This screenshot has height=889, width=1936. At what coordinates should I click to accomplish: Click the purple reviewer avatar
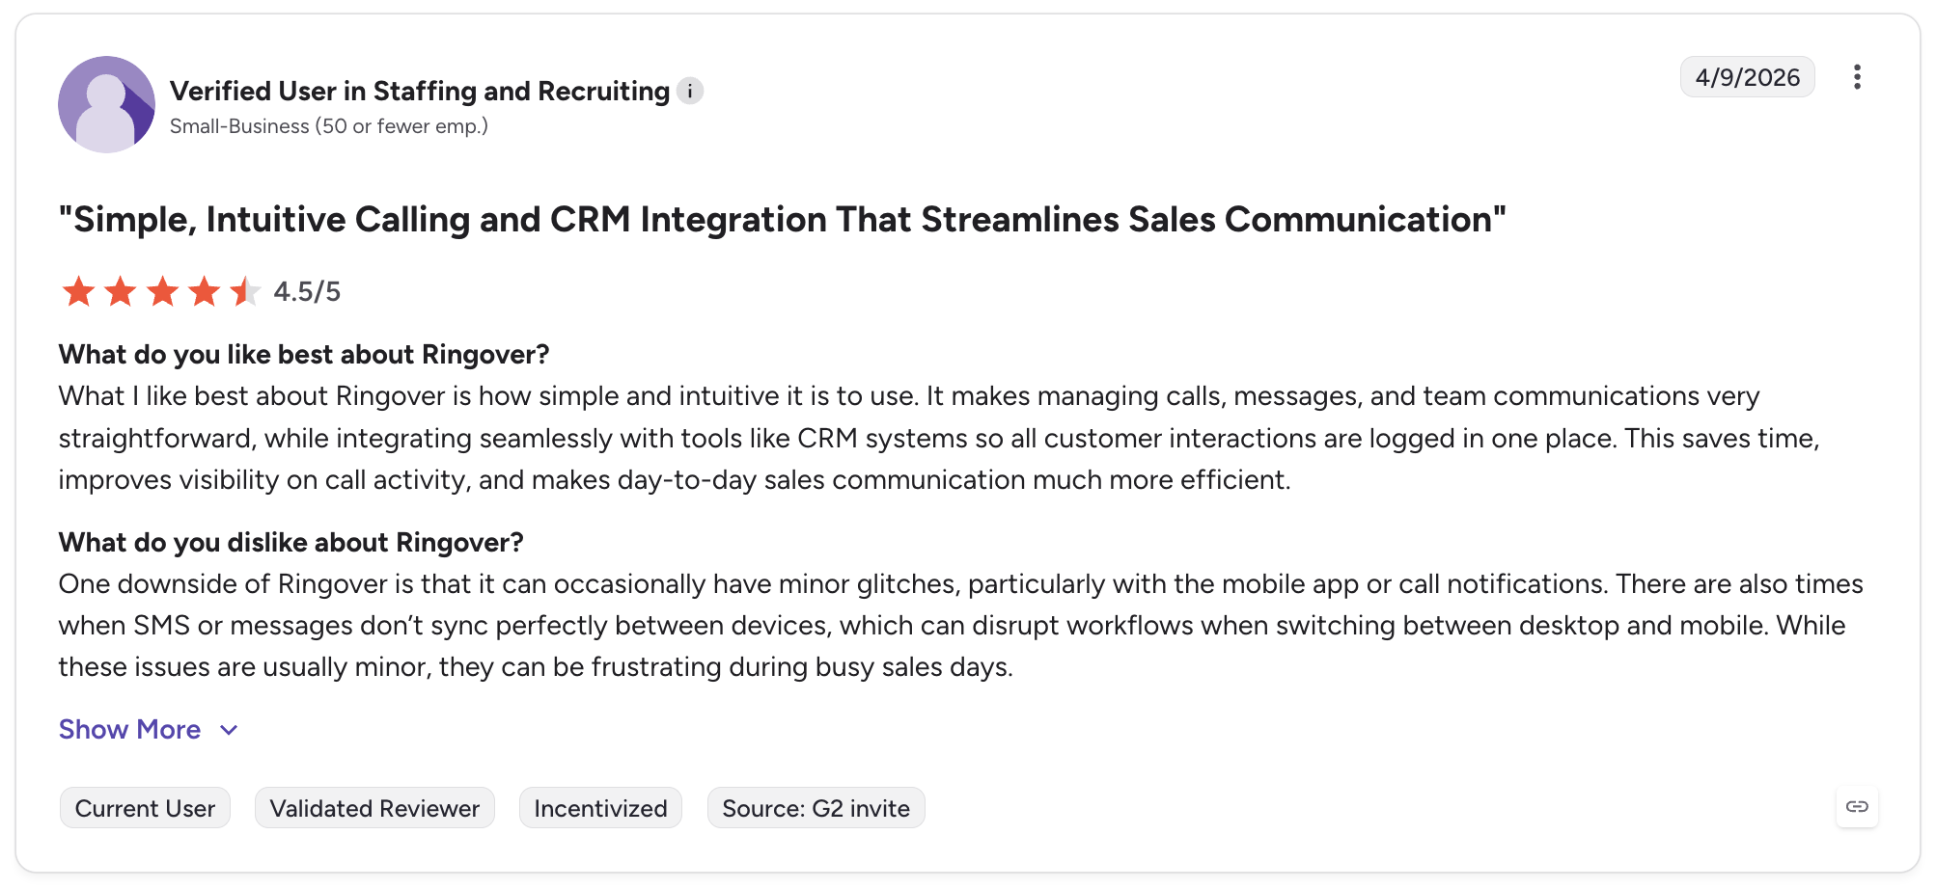pos(106,104)
